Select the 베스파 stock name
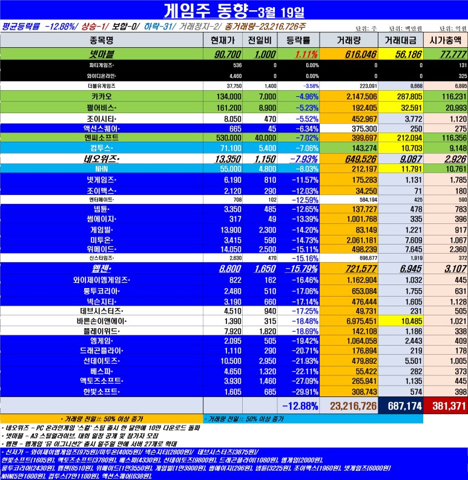 tap(101, 372)
